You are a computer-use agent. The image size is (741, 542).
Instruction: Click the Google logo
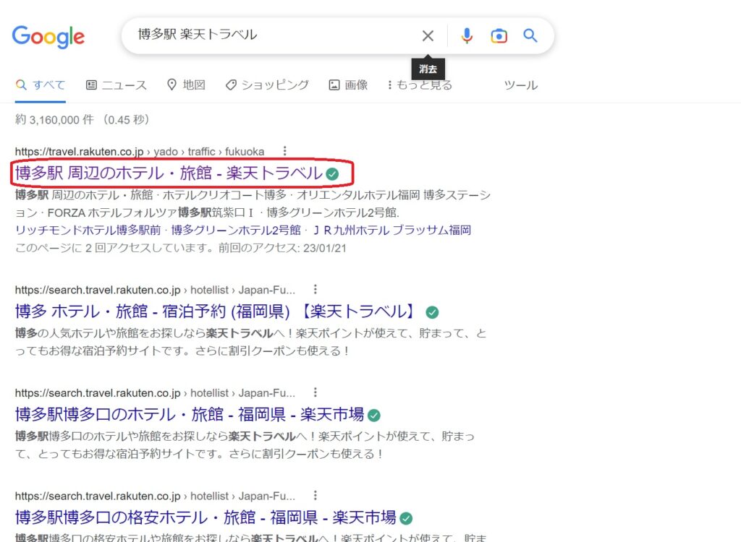(48, 36)
